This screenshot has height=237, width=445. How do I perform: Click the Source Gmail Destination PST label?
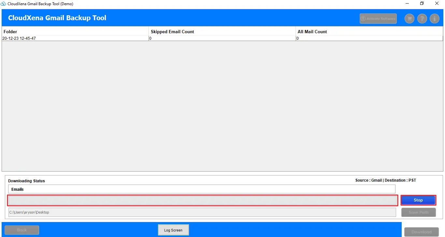[x=385, y=180]
